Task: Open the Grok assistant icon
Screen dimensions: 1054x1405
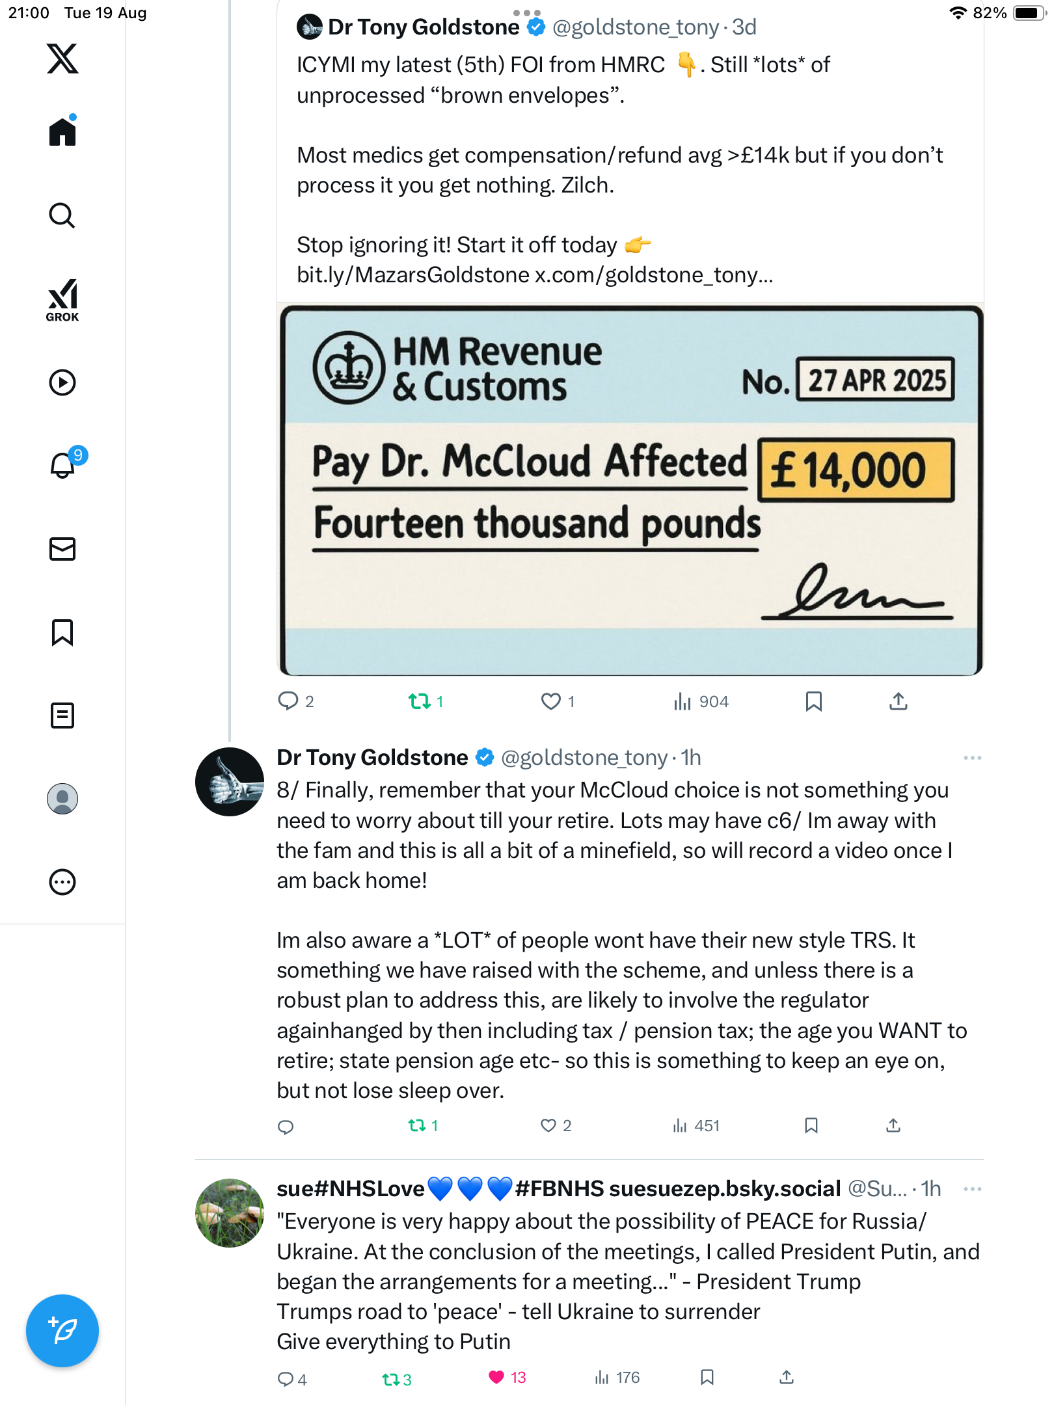Action: (62, 300)
